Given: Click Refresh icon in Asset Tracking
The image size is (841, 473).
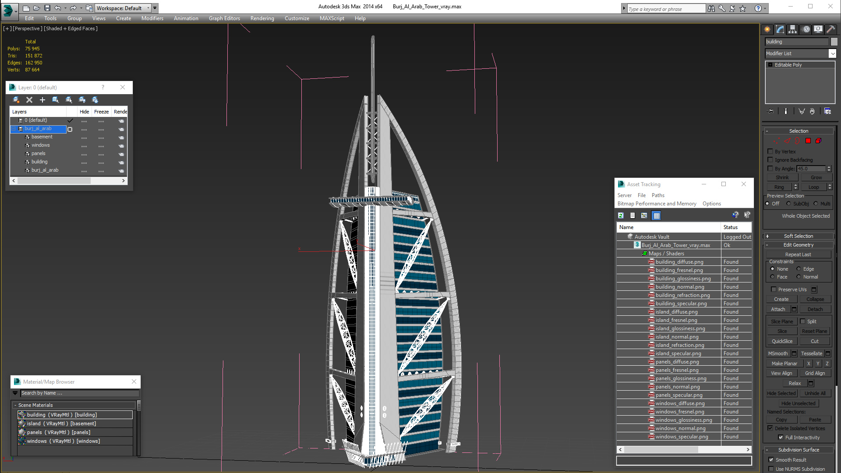Looking at the screenshot, I should [621, 215].
